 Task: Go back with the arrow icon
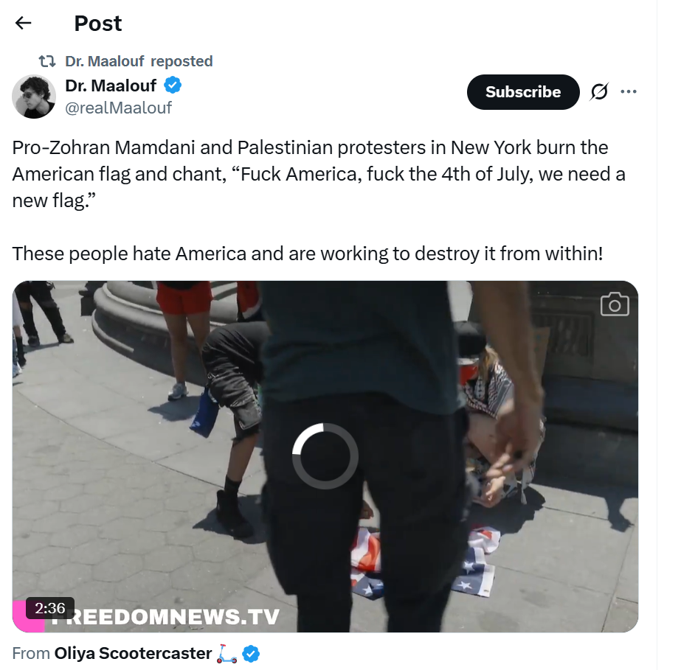[x=23, y=23]
